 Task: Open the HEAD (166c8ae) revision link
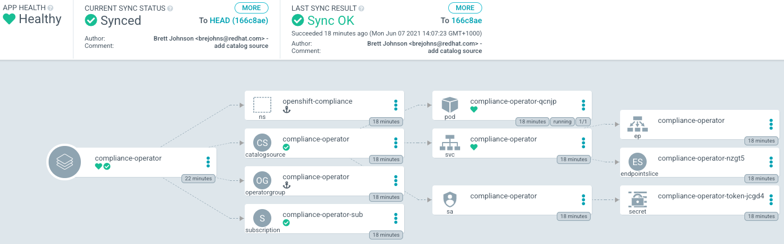coord(239,21)
